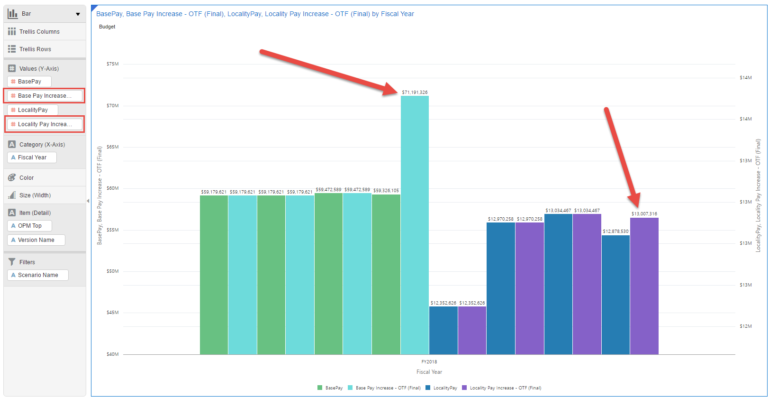This screenshot has width=769, height=398.
Task: Open the Fiscal Year category pill
Action: [x=32, y=157]
